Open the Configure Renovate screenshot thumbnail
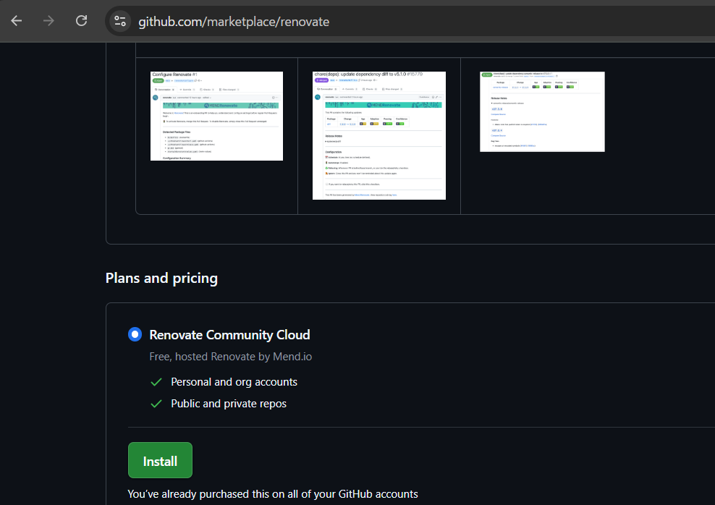715x505 pixels. coord(216,116)
